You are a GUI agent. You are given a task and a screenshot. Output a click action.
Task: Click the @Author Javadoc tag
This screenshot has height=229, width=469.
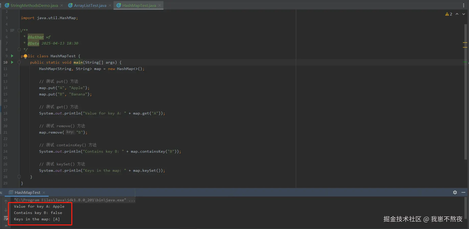click(x=36, y=37)
